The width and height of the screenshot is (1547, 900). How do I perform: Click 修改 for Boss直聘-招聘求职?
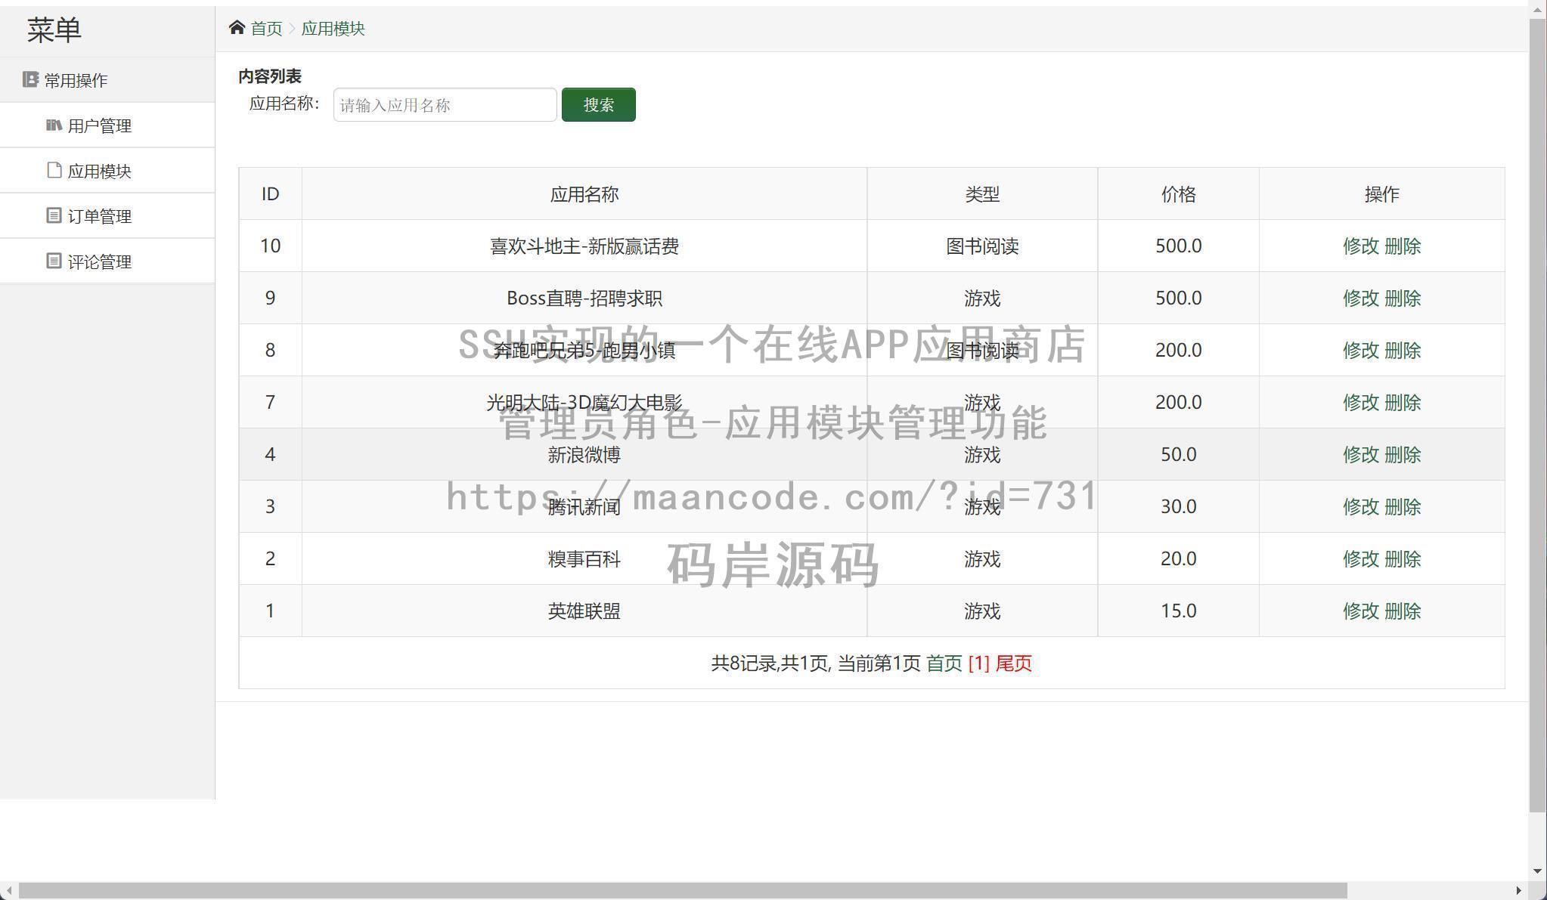click(x=1360, y=298)
